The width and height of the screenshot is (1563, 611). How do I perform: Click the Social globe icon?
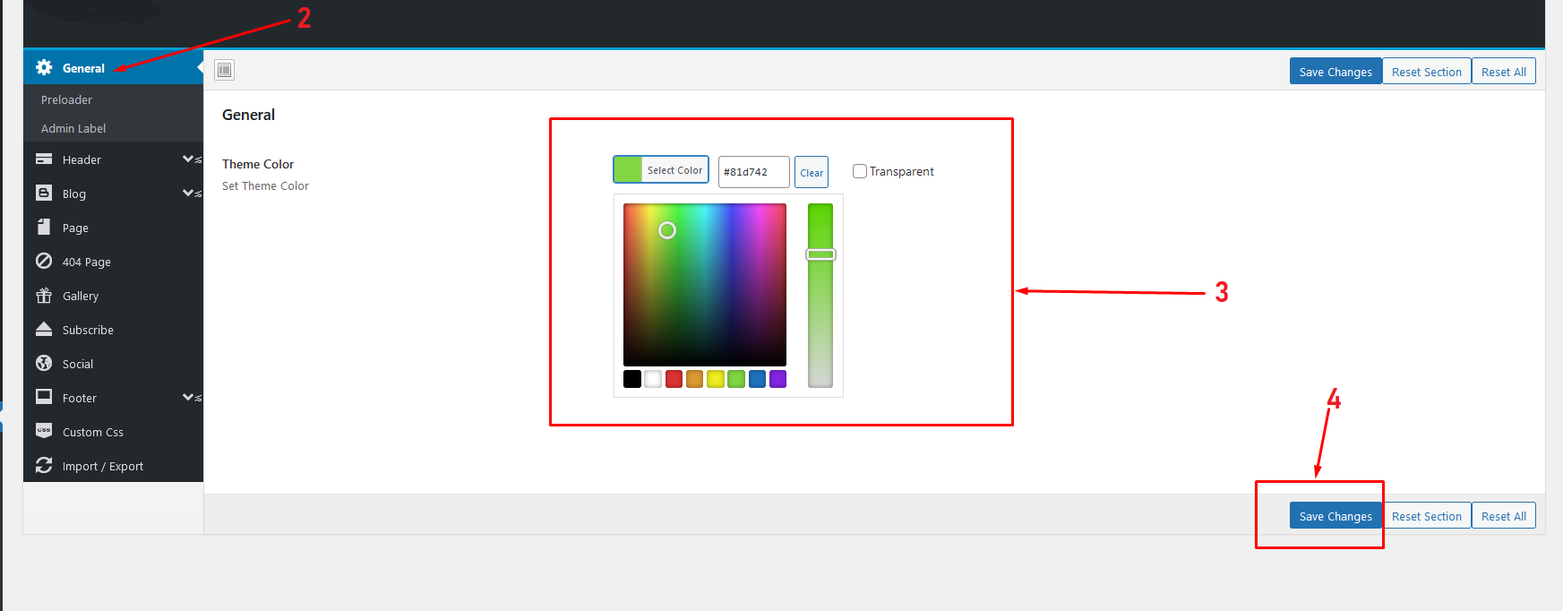[x=44, y=364]
